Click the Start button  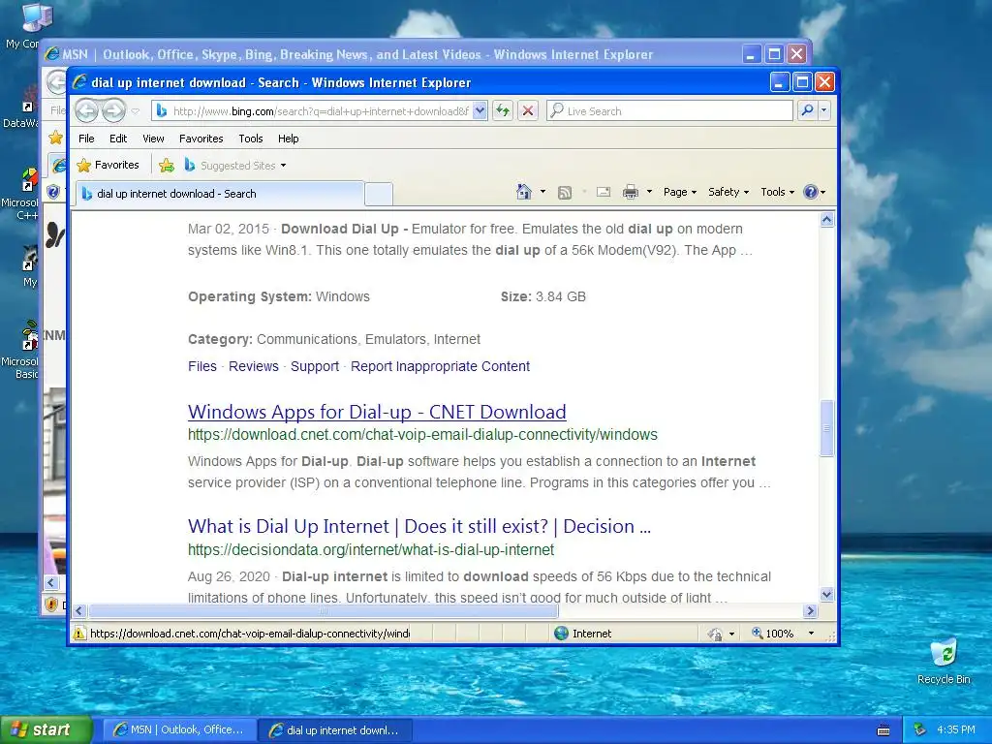[x=45, y=729]
